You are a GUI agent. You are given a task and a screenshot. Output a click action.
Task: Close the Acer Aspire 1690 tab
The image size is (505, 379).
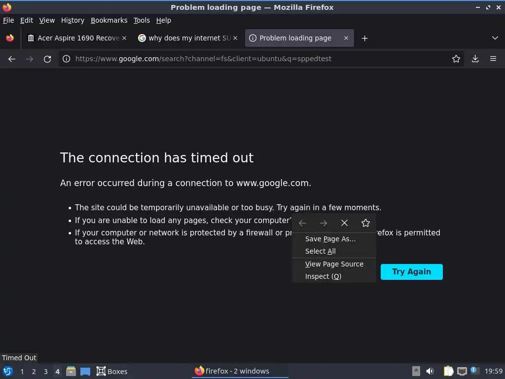pyautogui.click(x=124, y=38)
